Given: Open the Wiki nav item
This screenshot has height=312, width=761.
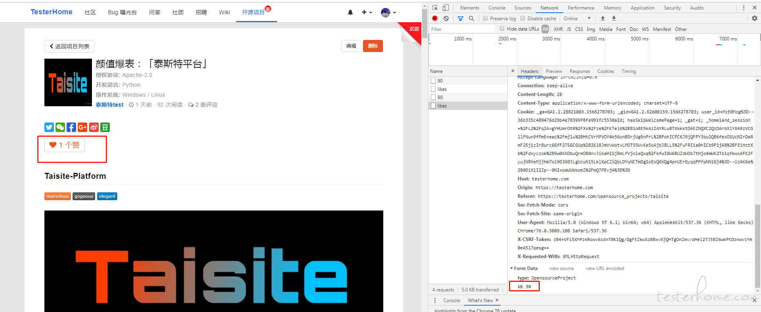Looking at the screenshot, I should coord(224,12).
